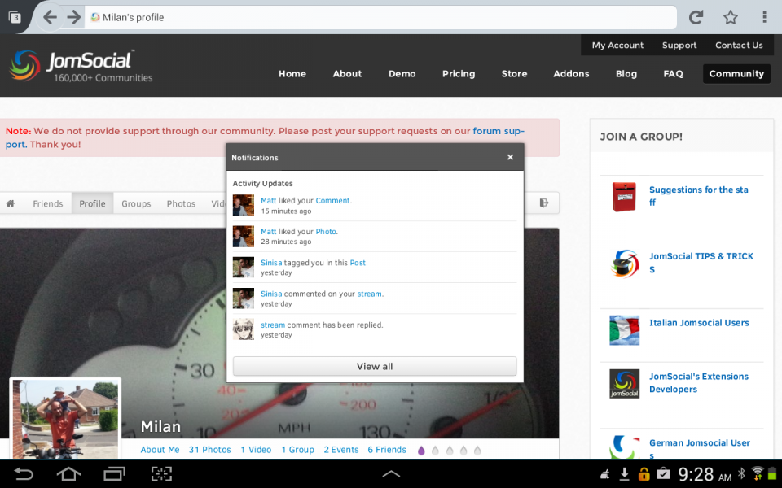The height and width of the screenshot is (488, 782).
Task: Open the browser tabs switcher
Action: [15, 17]
